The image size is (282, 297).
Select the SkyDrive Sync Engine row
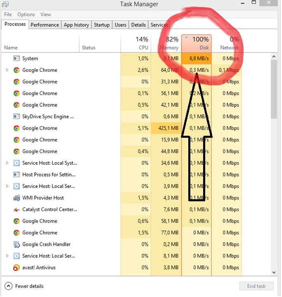121,116
